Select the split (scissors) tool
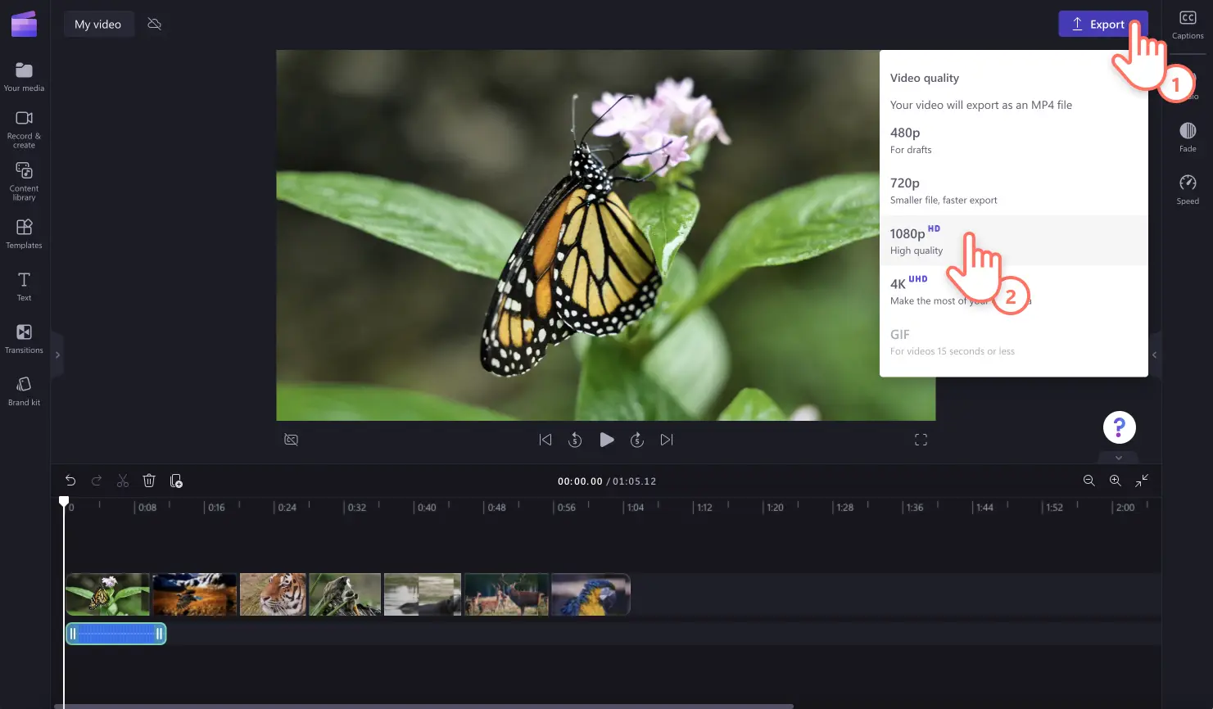1213x709 pixels. (x=122, y=481)
